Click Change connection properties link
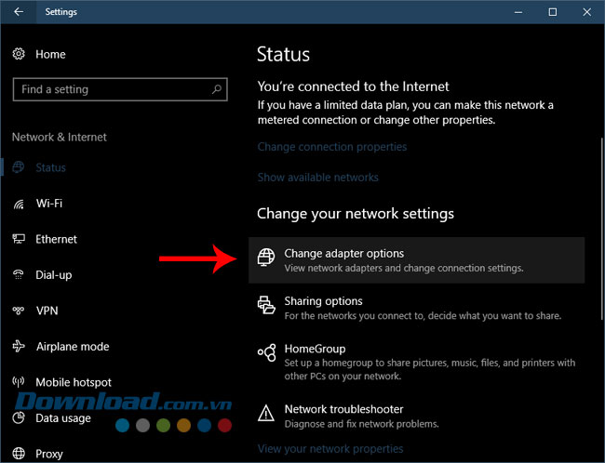 332,147
